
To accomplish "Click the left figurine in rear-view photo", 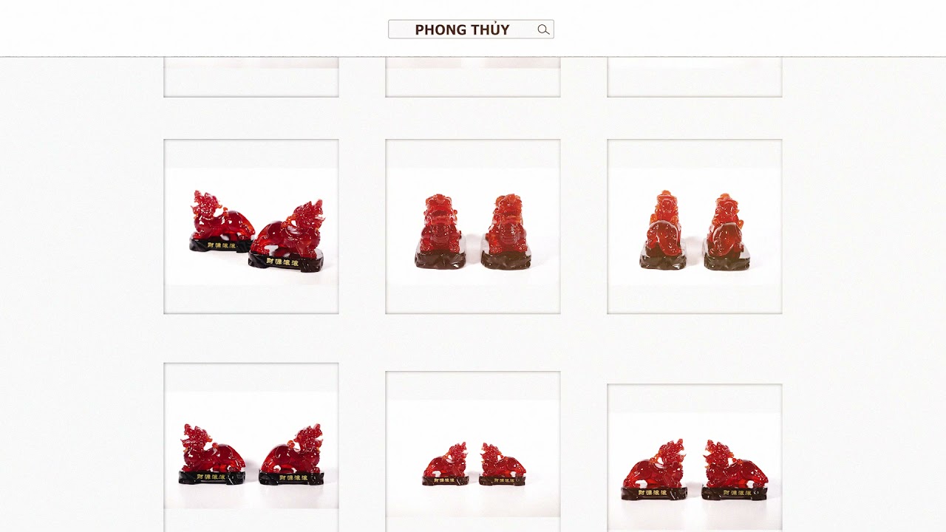I will coord(664,230).
